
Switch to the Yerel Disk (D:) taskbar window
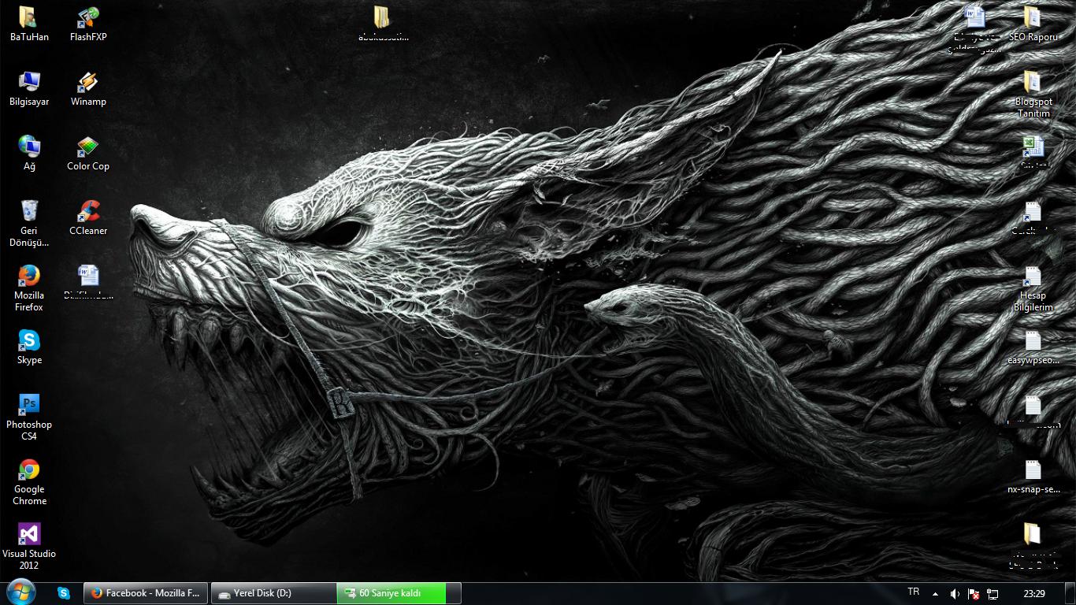point(273,593)
